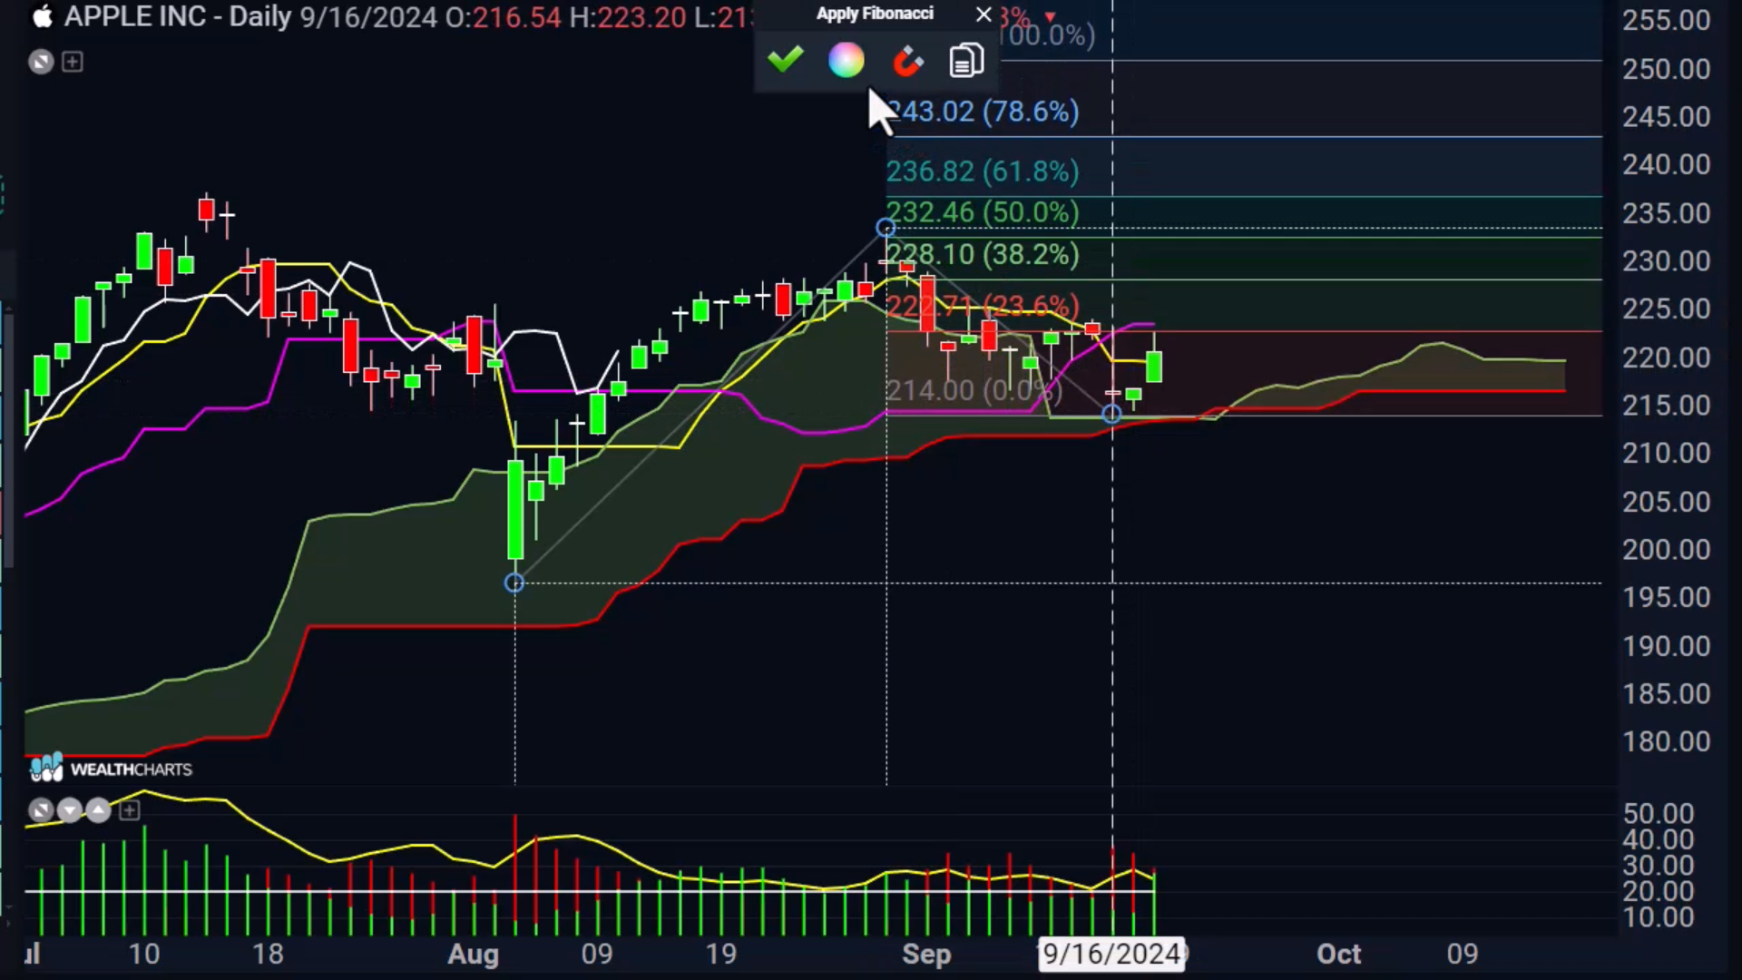Click the 200.00 price axis label

point(1666,550)
